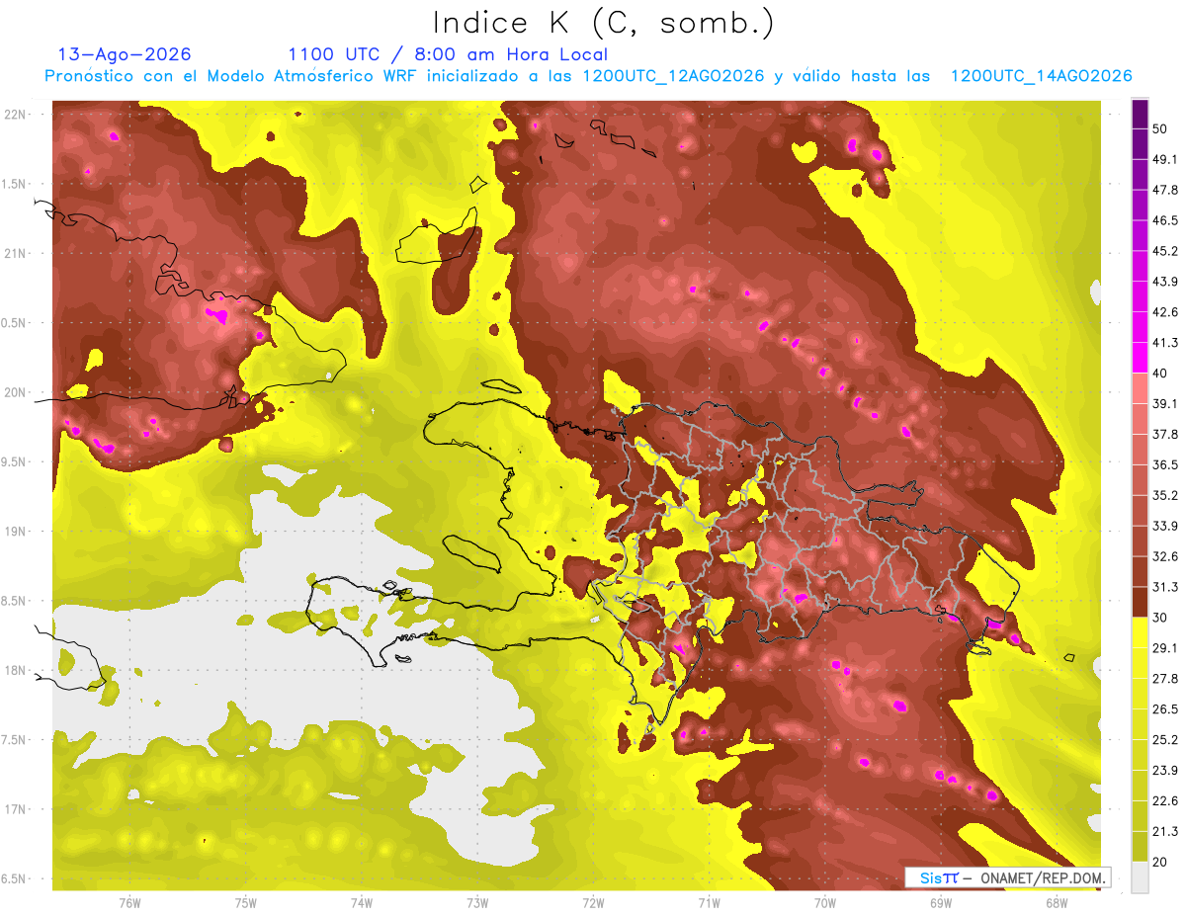Click the '39.1' value on the color scale
The image size is (1186, 916).
[x=1164, y=403]
